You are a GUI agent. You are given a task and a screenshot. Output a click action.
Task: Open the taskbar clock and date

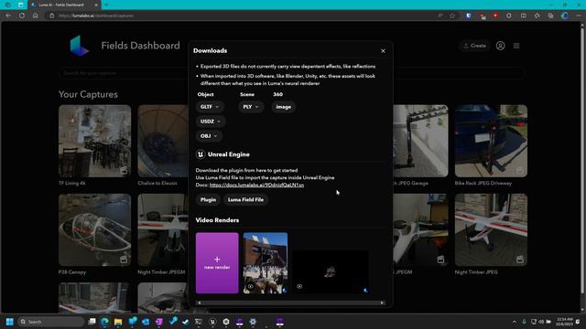point(564,322)
